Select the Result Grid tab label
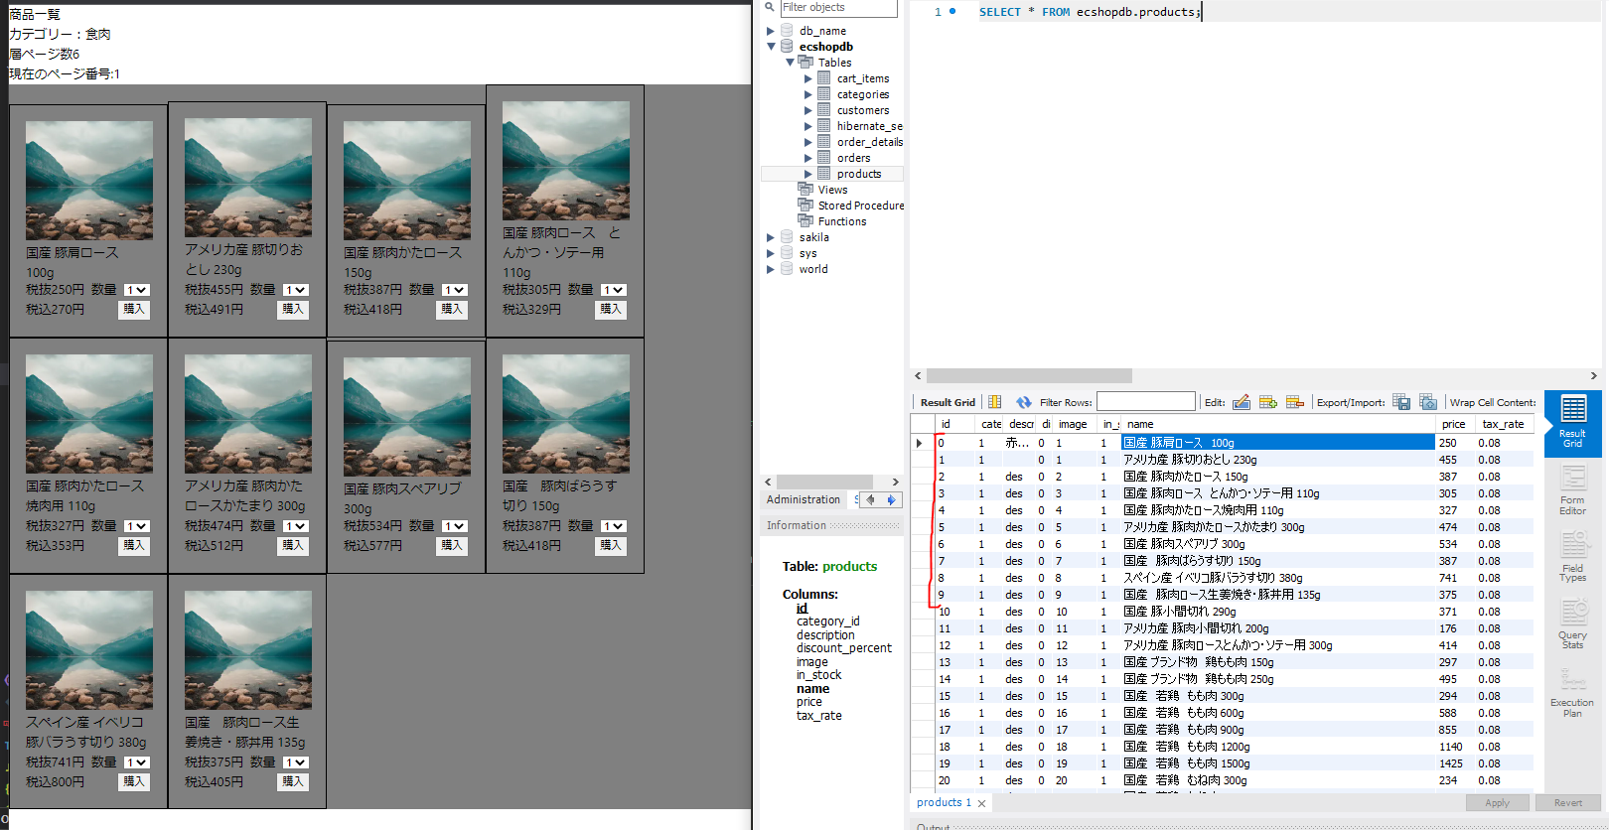This screenshot has width=1609, height=830. click(948, 402)
